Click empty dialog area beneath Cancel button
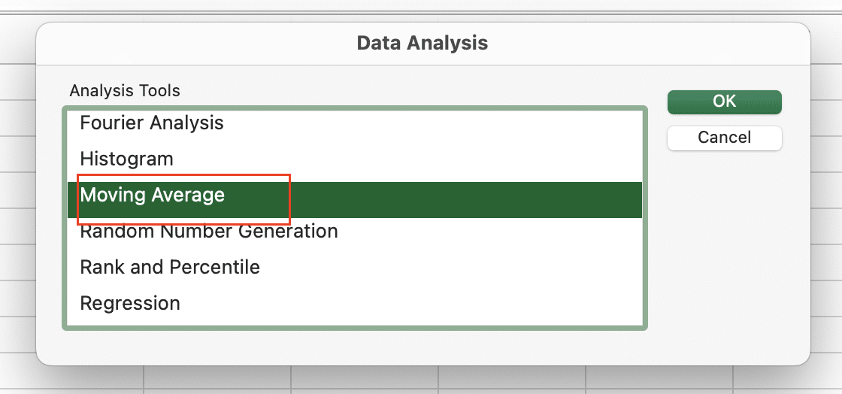 coord(725,241)
